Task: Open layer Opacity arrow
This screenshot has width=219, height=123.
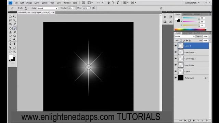Action: tap(209, 37)
